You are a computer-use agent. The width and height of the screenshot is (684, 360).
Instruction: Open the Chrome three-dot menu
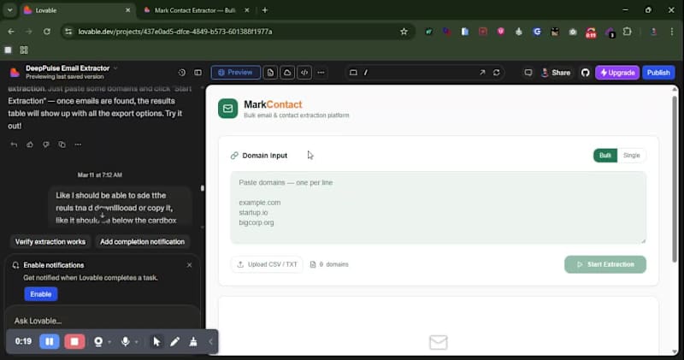(672, 32)
